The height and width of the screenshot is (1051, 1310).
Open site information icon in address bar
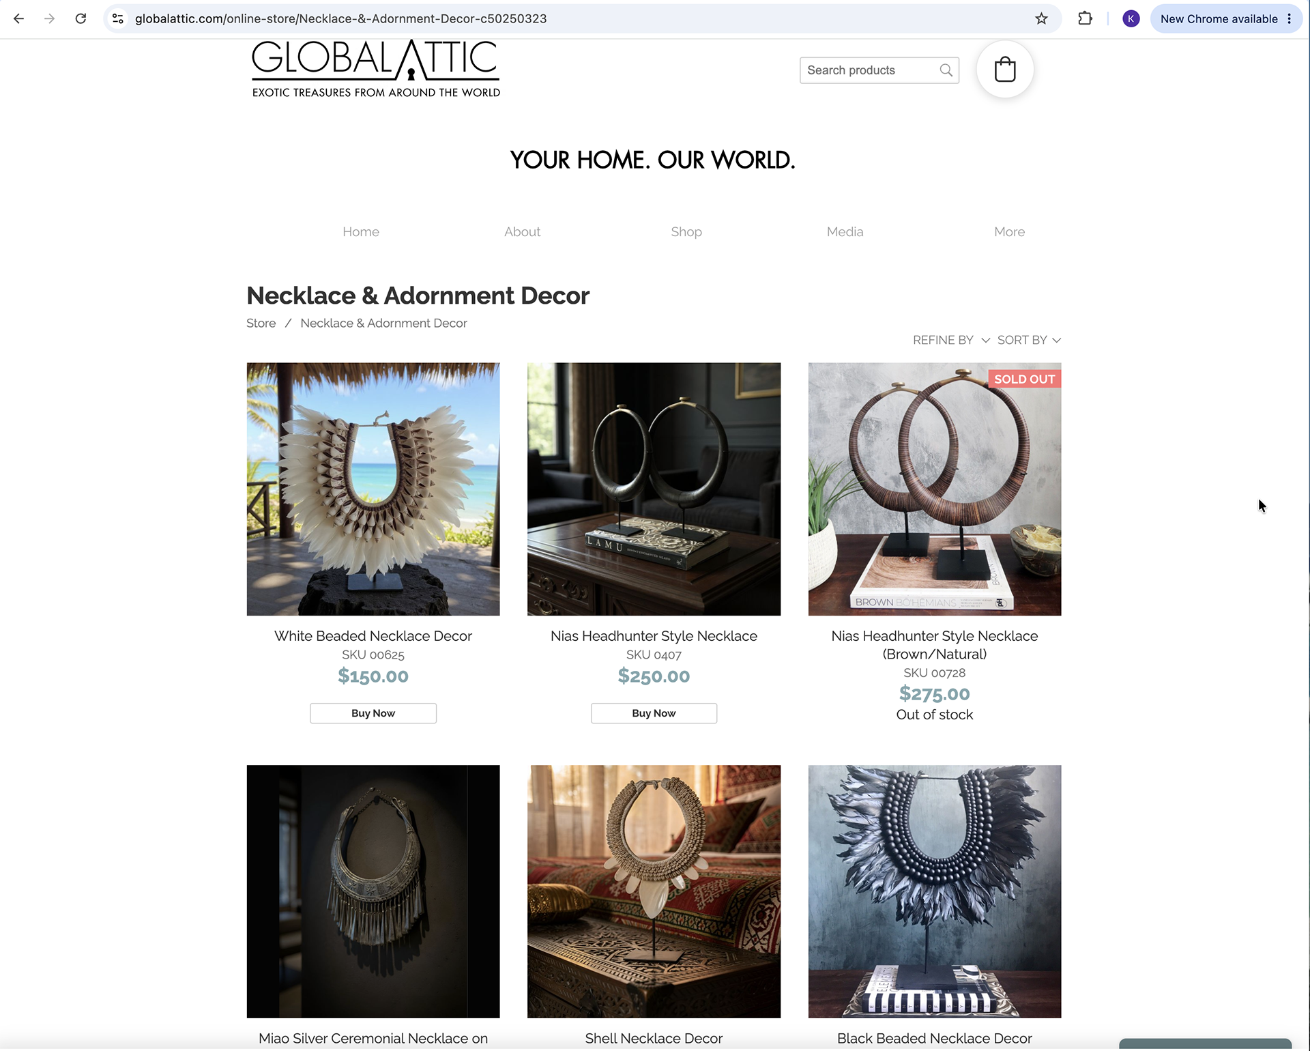118,18
